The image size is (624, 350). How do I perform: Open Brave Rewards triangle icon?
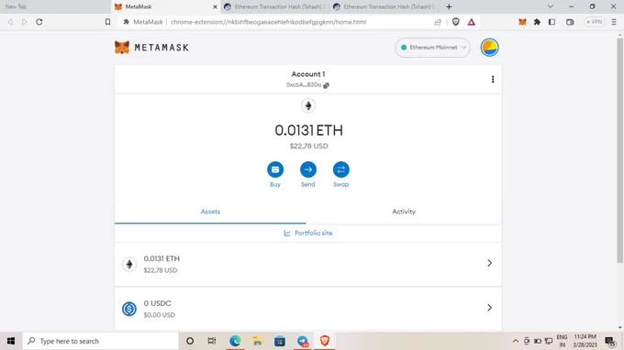tap(471, 22)
